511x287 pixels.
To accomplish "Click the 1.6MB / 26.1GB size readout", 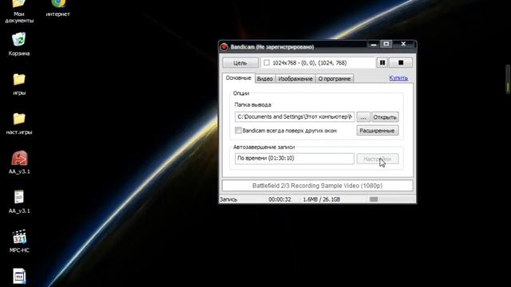I will tap(321, 199).
